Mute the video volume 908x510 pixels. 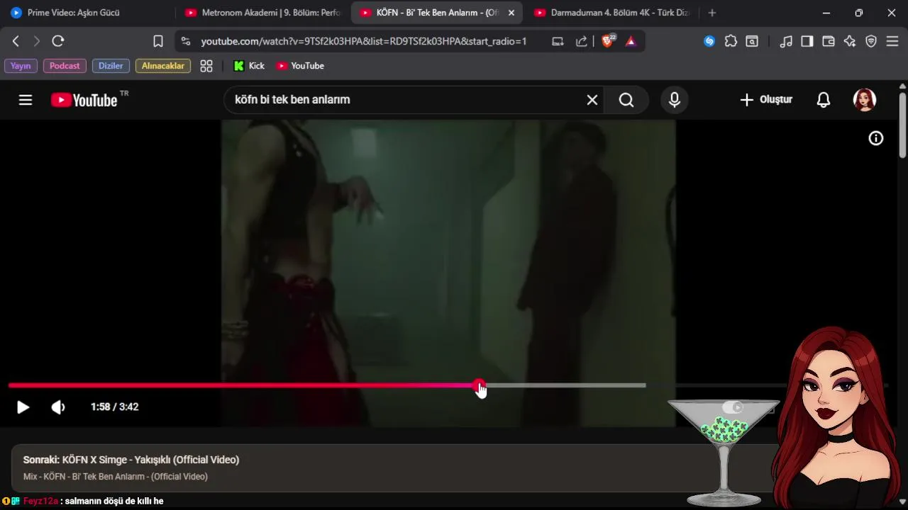[x=58, y=407]
